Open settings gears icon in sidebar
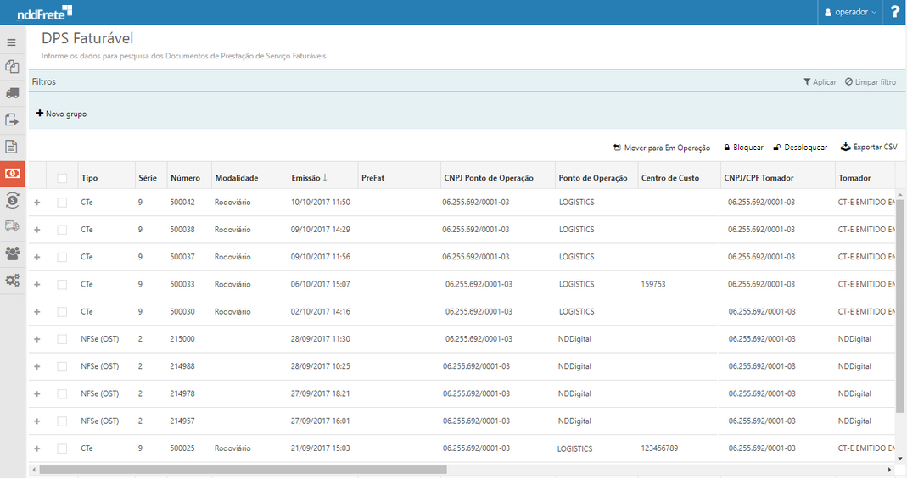 coord(12,280)
